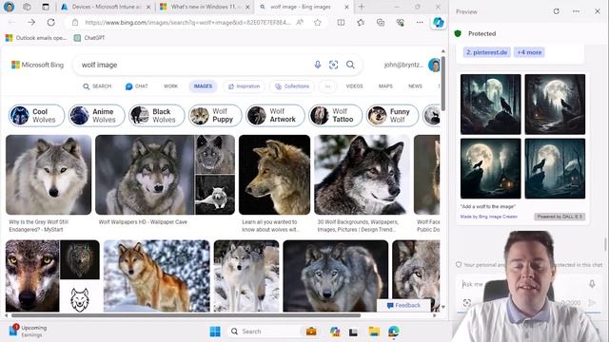Open the Copilot icon in the taskbar
The width and height of the screenshot is (609, 342).
coord(334,332)
